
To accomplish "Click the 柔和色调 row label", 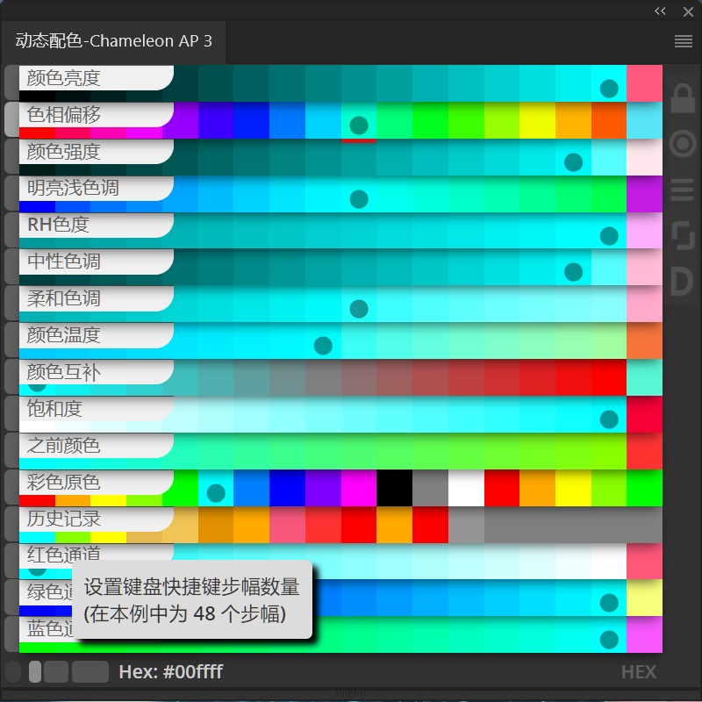I will pos(63,298).
